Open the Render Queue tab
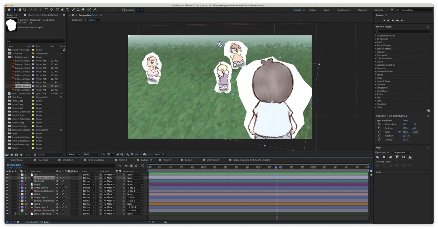Screen dimensions: 438x229 [x=16, y=160]
